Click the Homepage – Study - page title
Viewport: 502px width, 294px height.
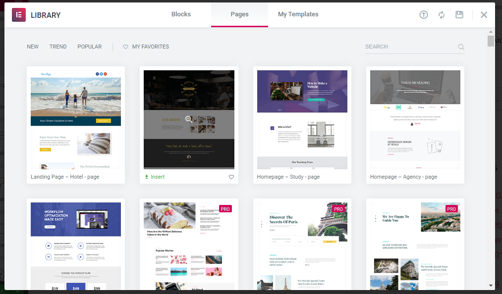tap(288, 177)
